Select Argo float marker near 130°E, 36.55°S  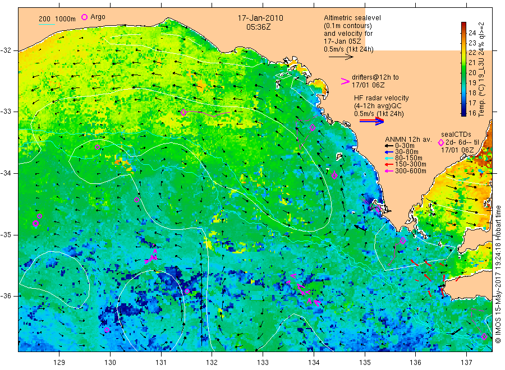[107, 330]
